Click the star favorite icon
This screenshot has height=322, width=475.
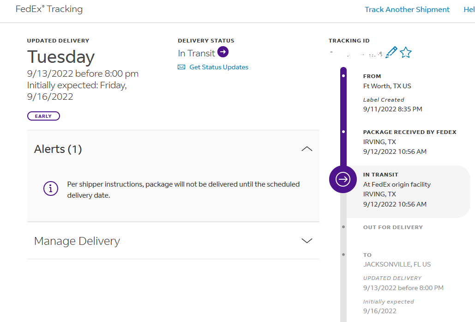pos(406,52)
